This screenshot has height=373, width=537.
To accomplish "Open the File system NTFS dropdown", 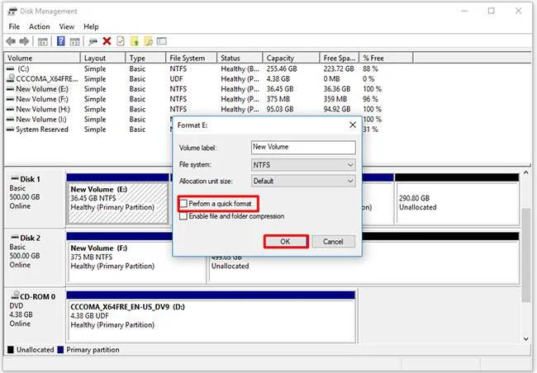I will [303, 164].
